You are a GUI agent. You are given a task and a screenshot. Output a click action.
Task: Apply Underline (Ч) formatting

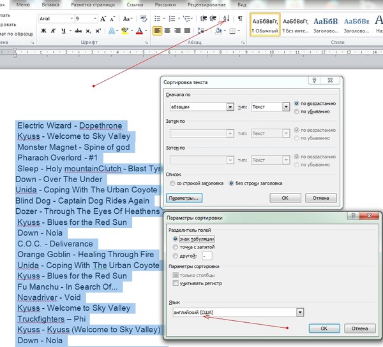point(63,31)
